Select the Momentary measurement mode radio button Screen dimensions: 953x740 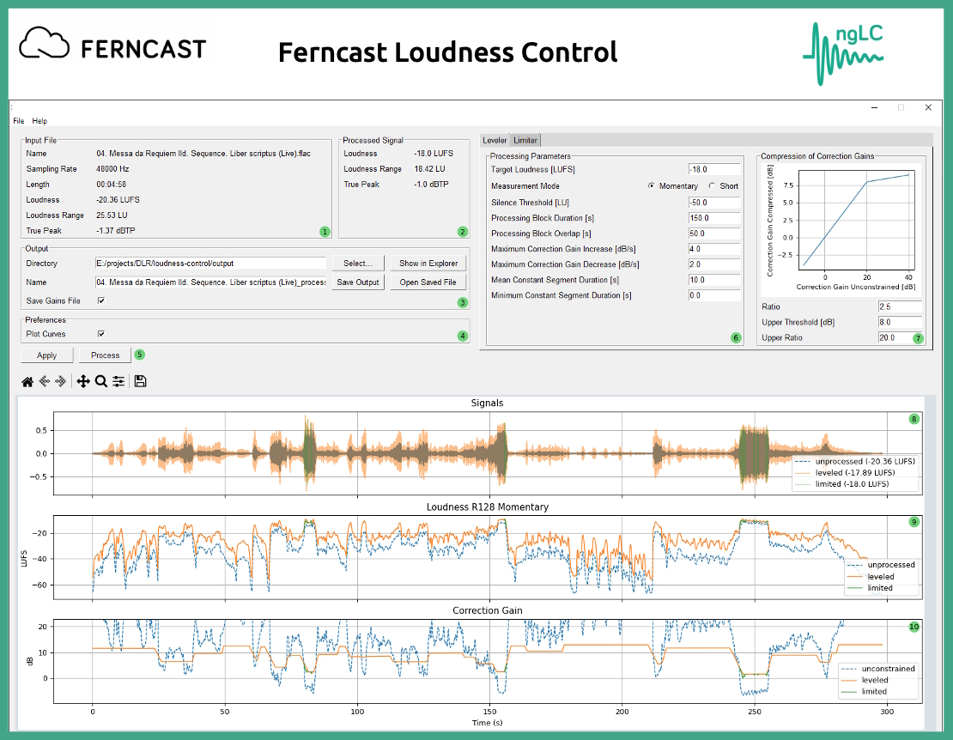pos(652,186)
